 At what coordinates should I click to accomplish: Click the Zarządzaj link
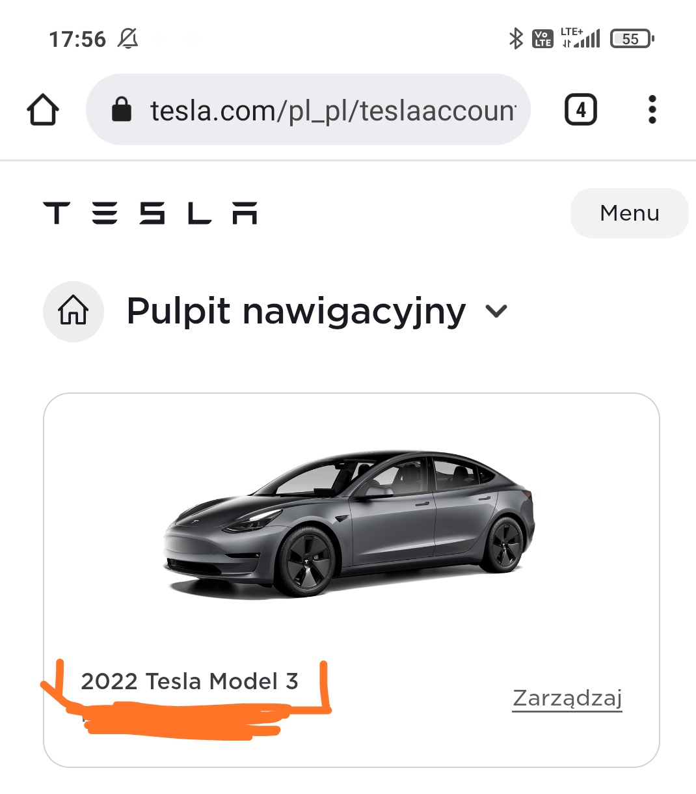coord(567,698)
